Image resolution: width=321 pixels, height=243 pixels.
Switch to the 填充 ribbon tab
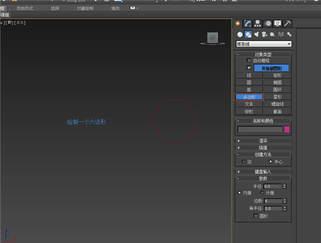coord(116,8)
